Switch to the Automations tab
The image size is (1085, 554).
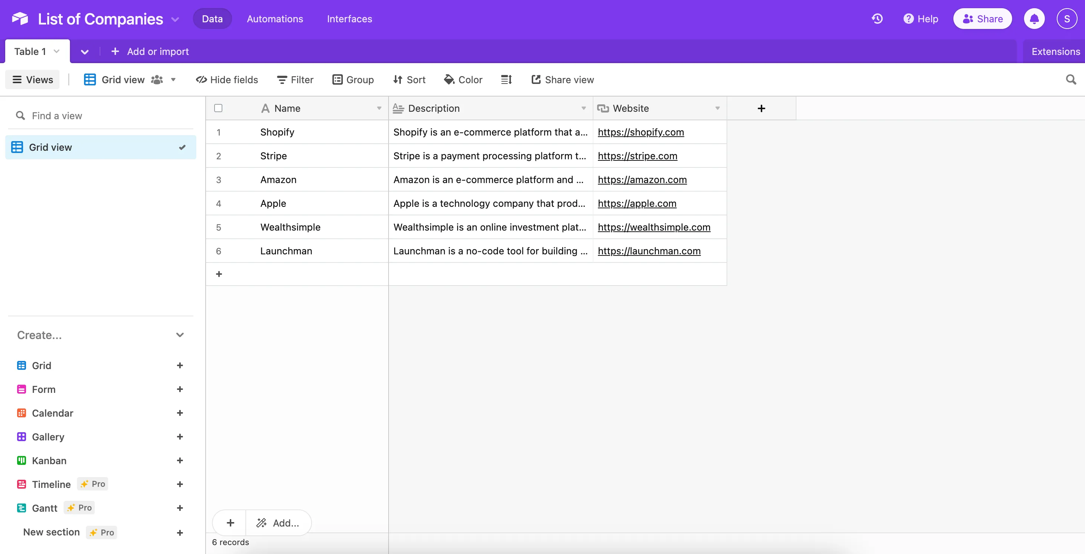[275, 19]
